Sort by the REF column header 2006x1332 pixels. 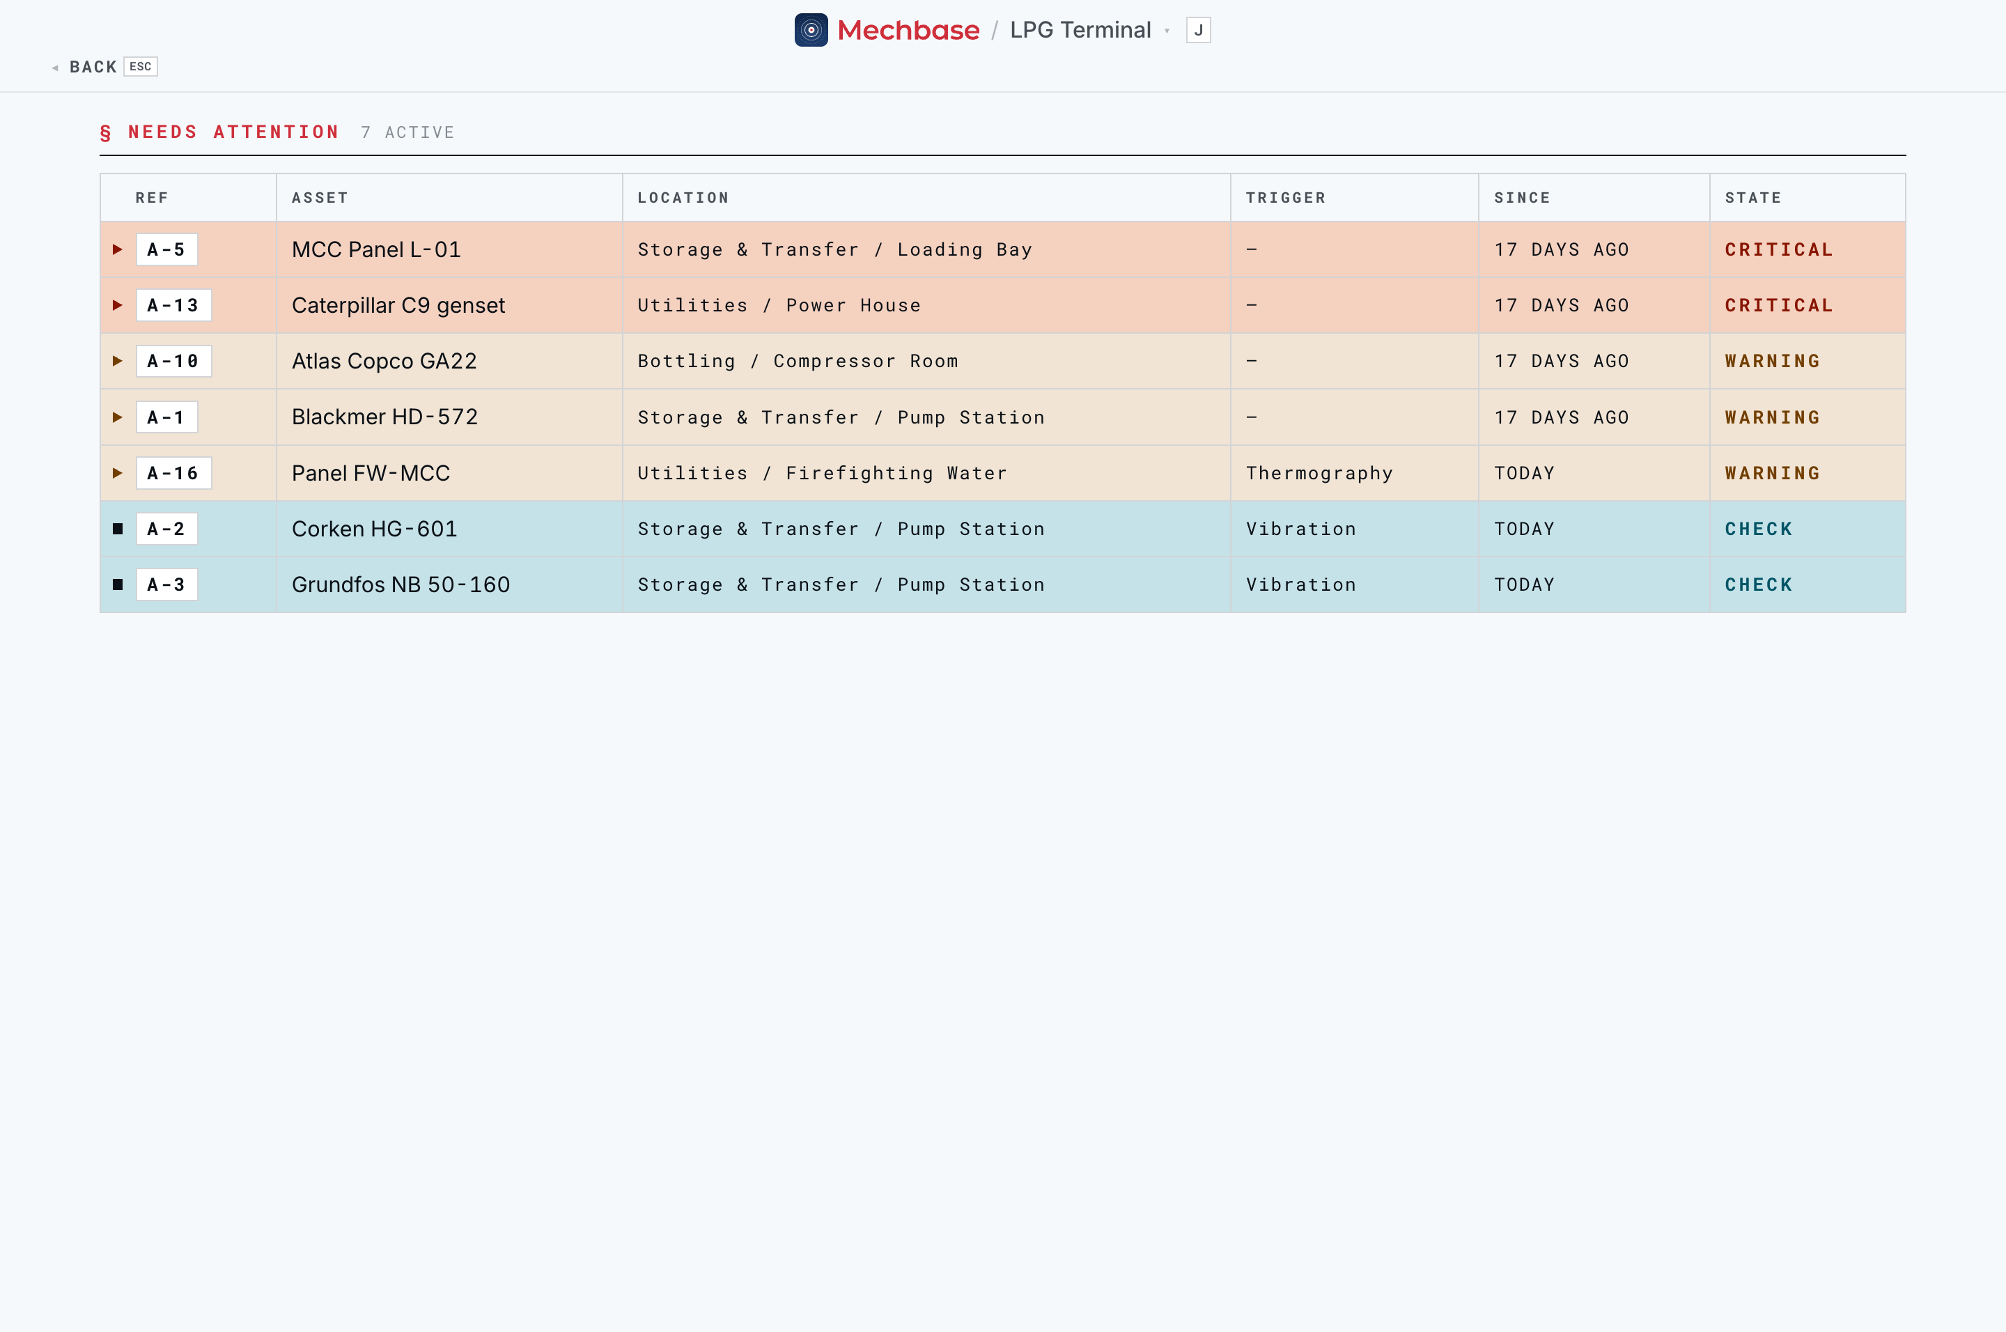152,198
